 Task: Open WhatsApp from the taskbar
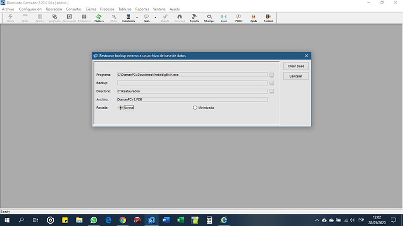coord(94,220)
